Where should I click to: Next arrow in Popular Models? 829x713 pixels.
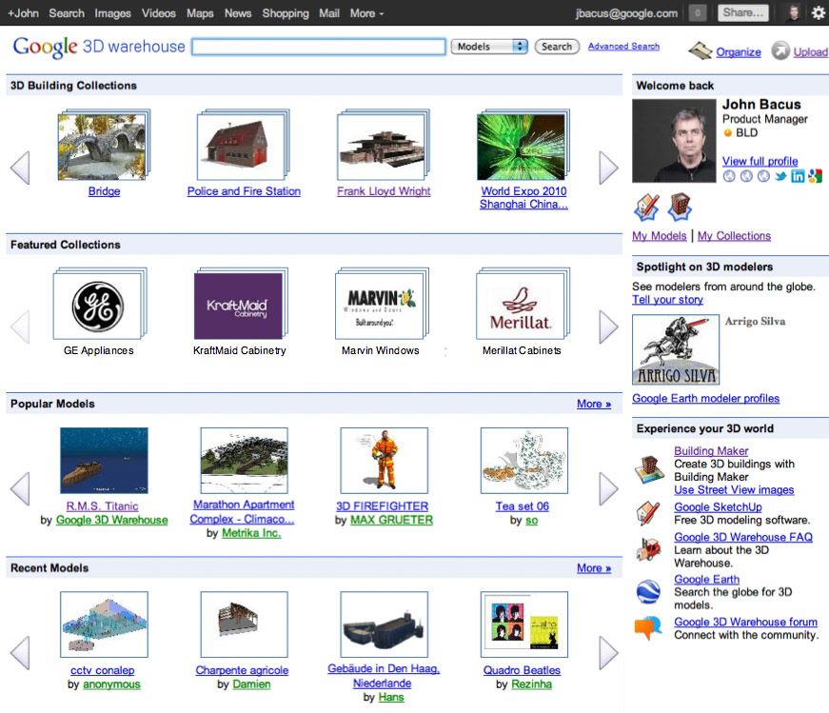click(608, 488)
